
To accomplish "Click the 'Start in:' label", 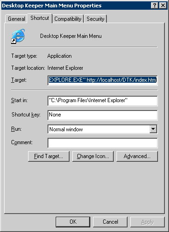I will click(19, 100).
